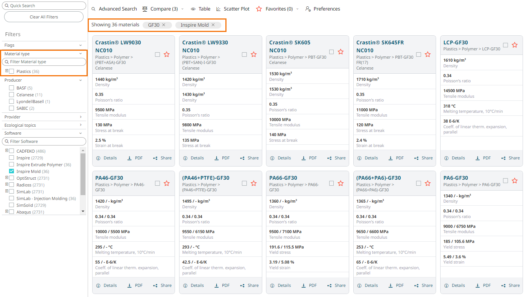Star the (PA66+PA6)-GF30 material card
The height and width of the screenshot is (297, 526).
click(x=427, y=183)
